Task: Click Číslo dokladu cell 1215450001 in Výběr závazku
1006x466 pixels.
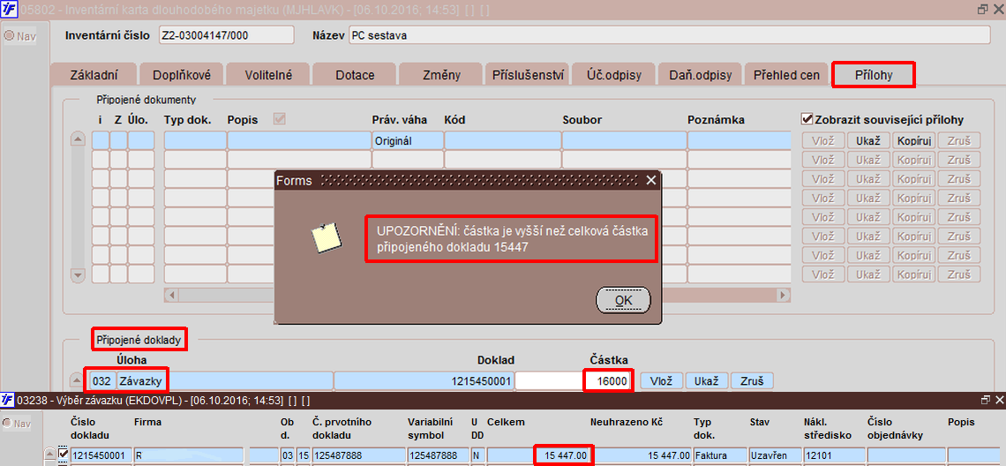Action: (101, 455)
